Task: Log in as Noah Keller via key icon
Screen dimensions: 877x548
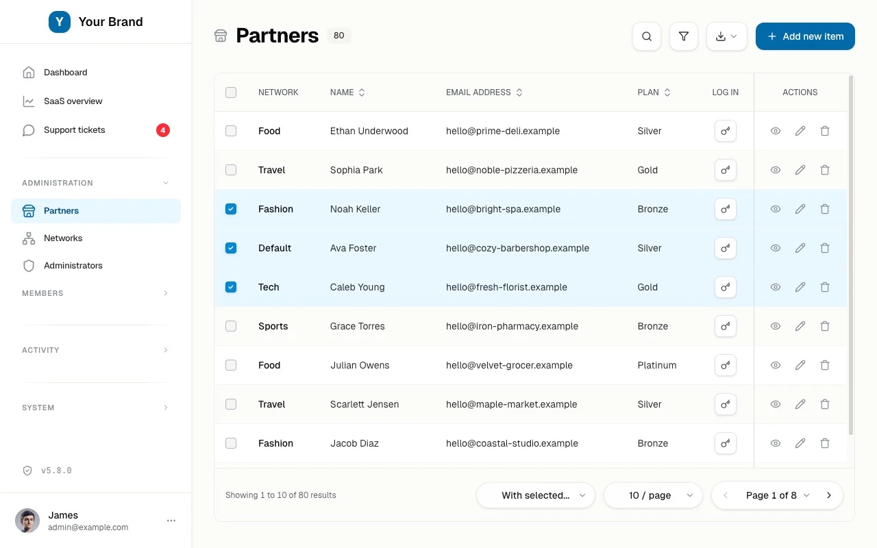Action: coord(726,209)
